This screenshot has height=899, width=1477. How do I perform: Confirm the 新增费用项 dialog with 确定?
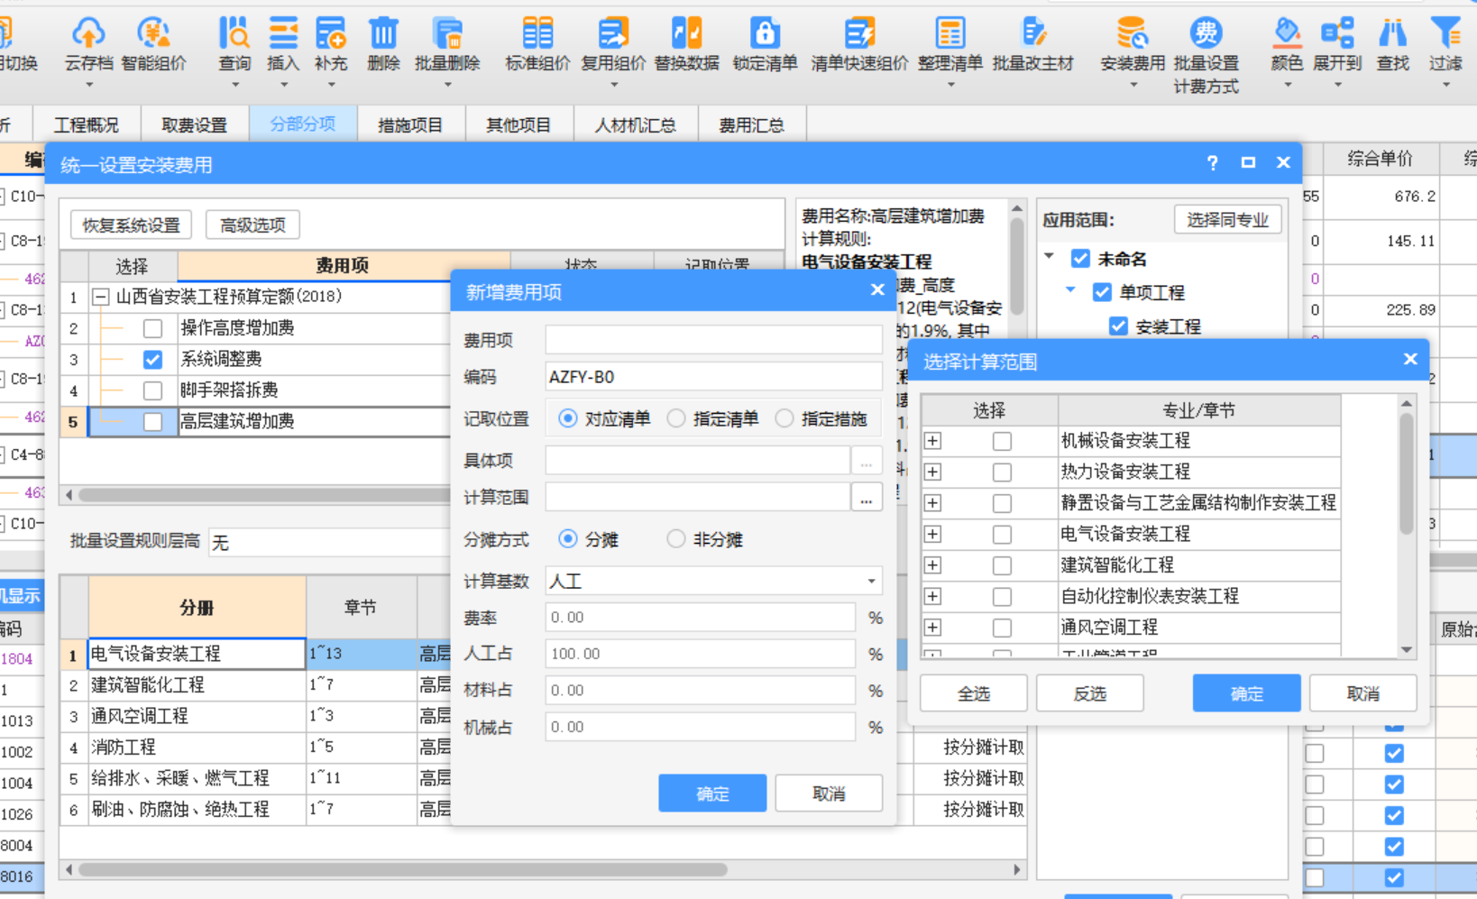[712, 793]
